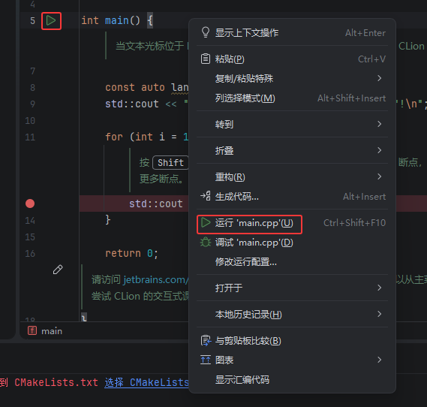427x407 pixels.
Task: Choose 修改运行配置... menu item
Action: point(292,262)
